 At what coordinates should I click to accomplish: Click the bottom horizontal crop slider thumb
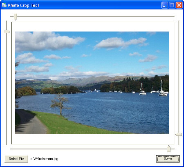169,149
